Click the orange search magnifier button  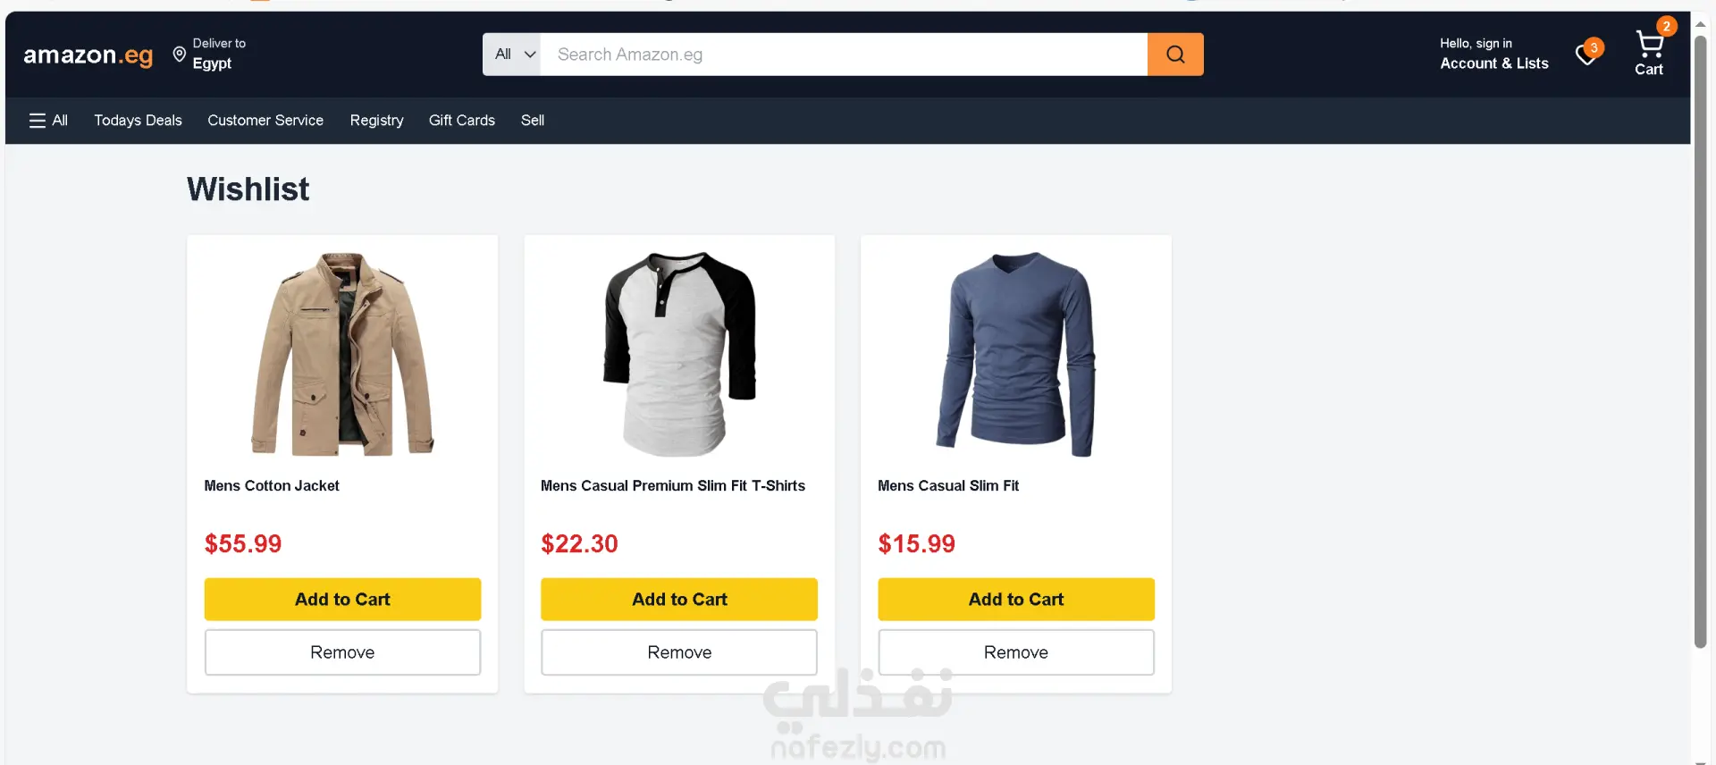pos(1175,55)
